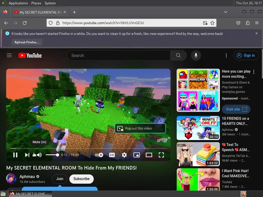Click video title My SECRET ELEMENTAL ROOM

coord(71,168)
